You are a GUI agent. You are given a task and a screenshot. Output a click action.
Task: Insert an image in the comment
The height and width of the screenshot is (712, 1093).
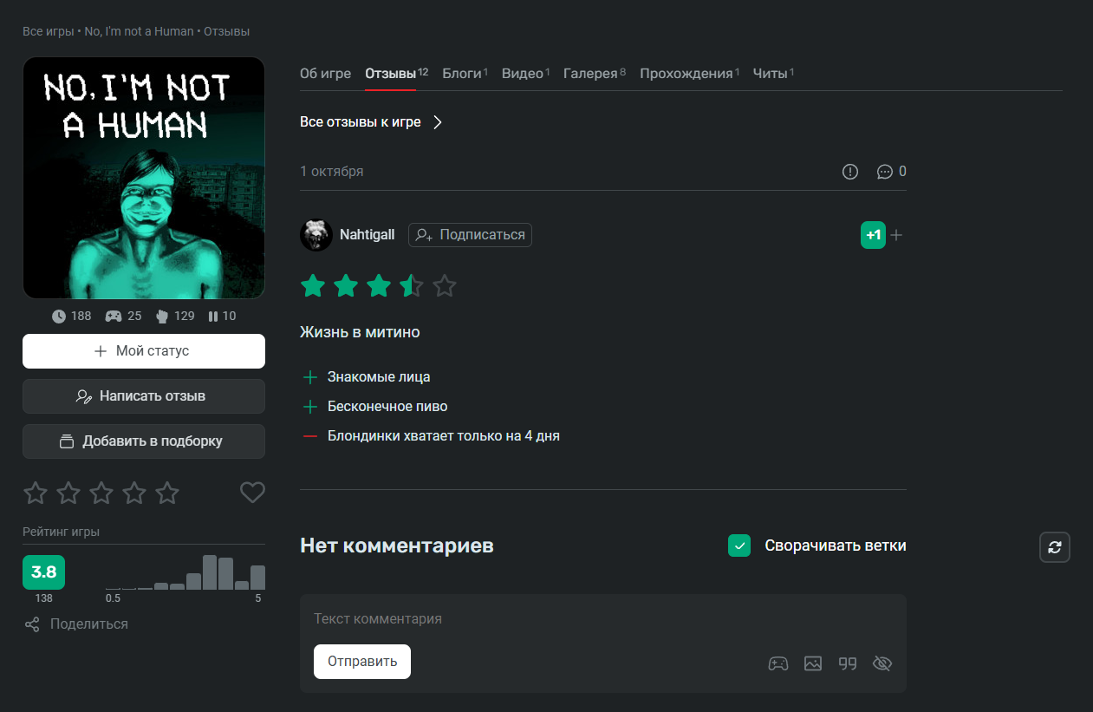click(813, 663)
